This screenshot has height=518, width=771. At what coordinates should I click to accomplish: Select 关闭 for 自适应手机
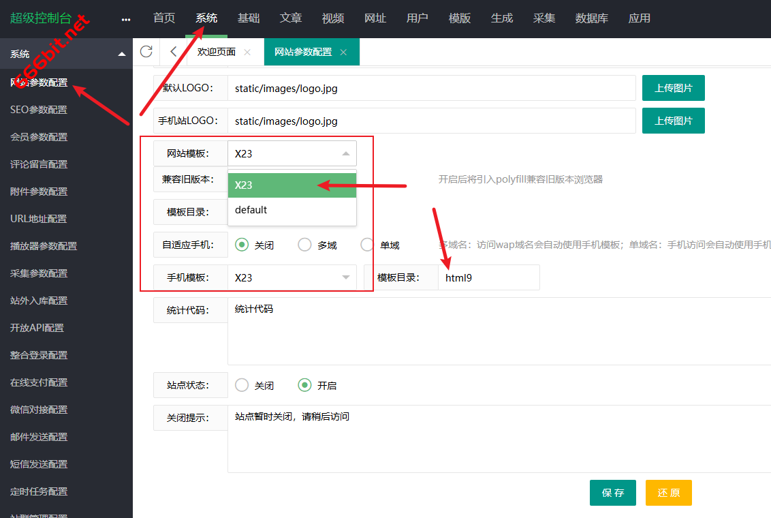pos(242,245)
